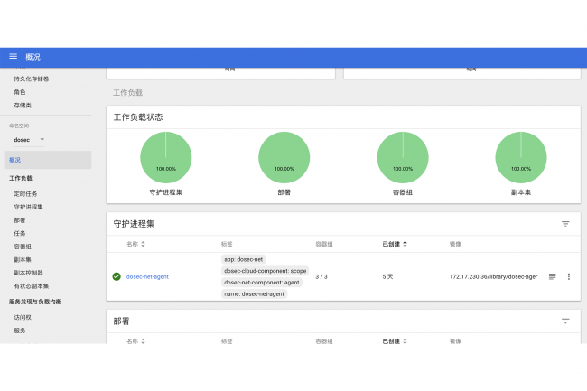View logs icon for dosec-net-agent
The height and width of the screenshot is (391, 587).
point(552,276)
